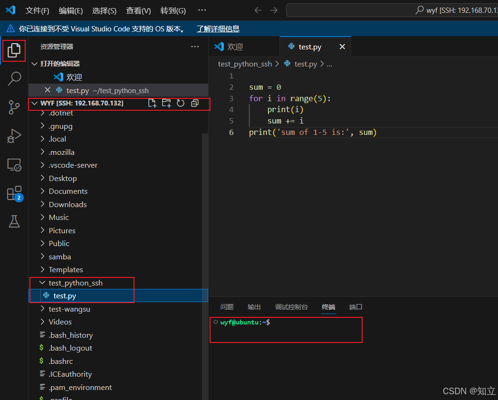Collapse all folders in explorer icon

[x=195, y=103]
